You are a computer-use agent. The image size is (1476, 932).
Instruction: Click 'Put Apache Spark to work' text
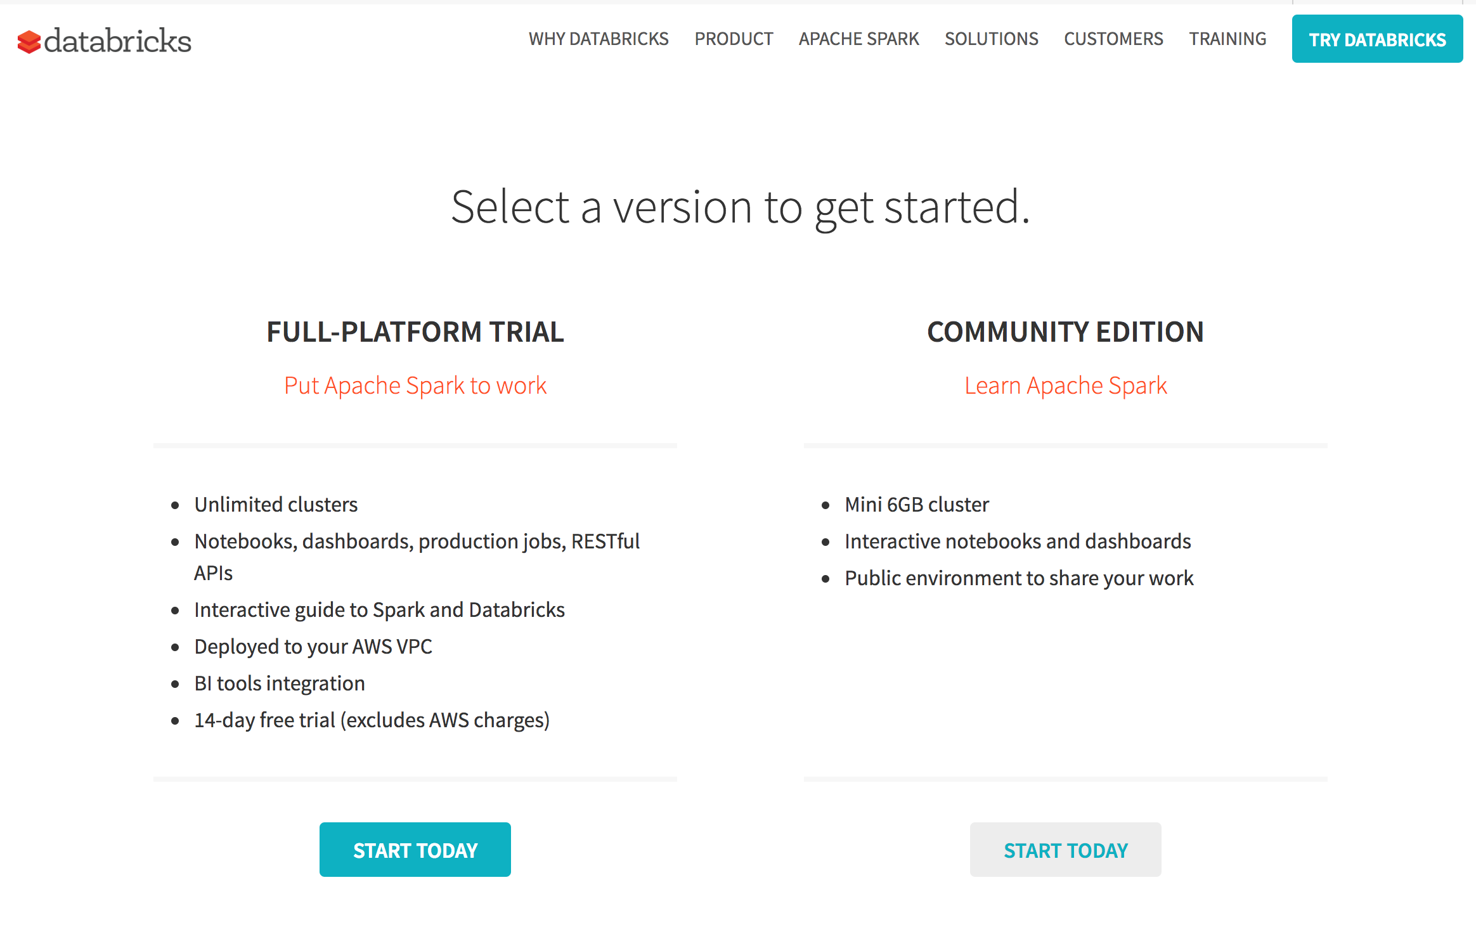(x=415, y=385)
